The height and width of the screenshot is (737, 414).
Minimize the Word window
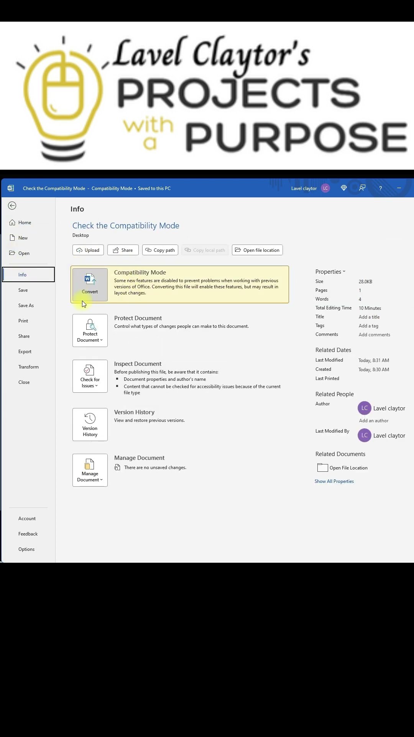point(399,188)
